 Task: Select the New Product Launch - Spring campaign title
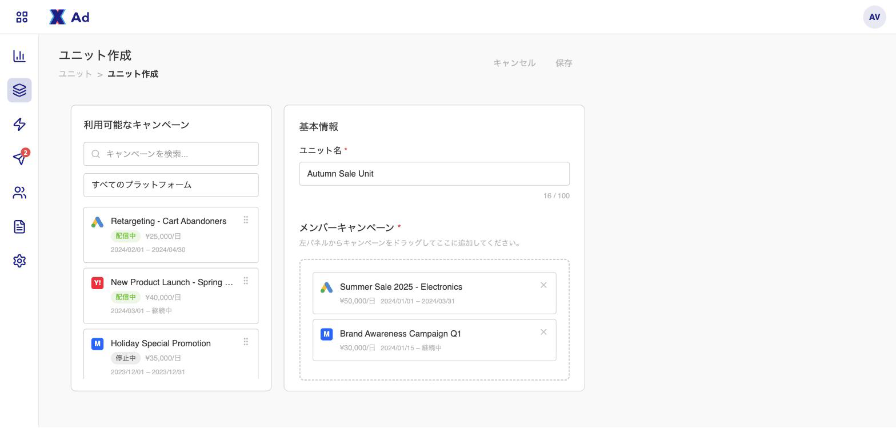pyautogui.click(x=172, y=282)
